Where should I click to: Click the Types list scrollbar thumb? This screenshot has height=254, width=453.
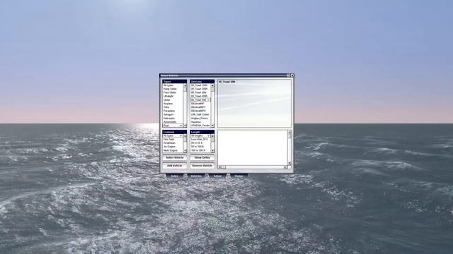pyautogui.click(x=185, y=90)
